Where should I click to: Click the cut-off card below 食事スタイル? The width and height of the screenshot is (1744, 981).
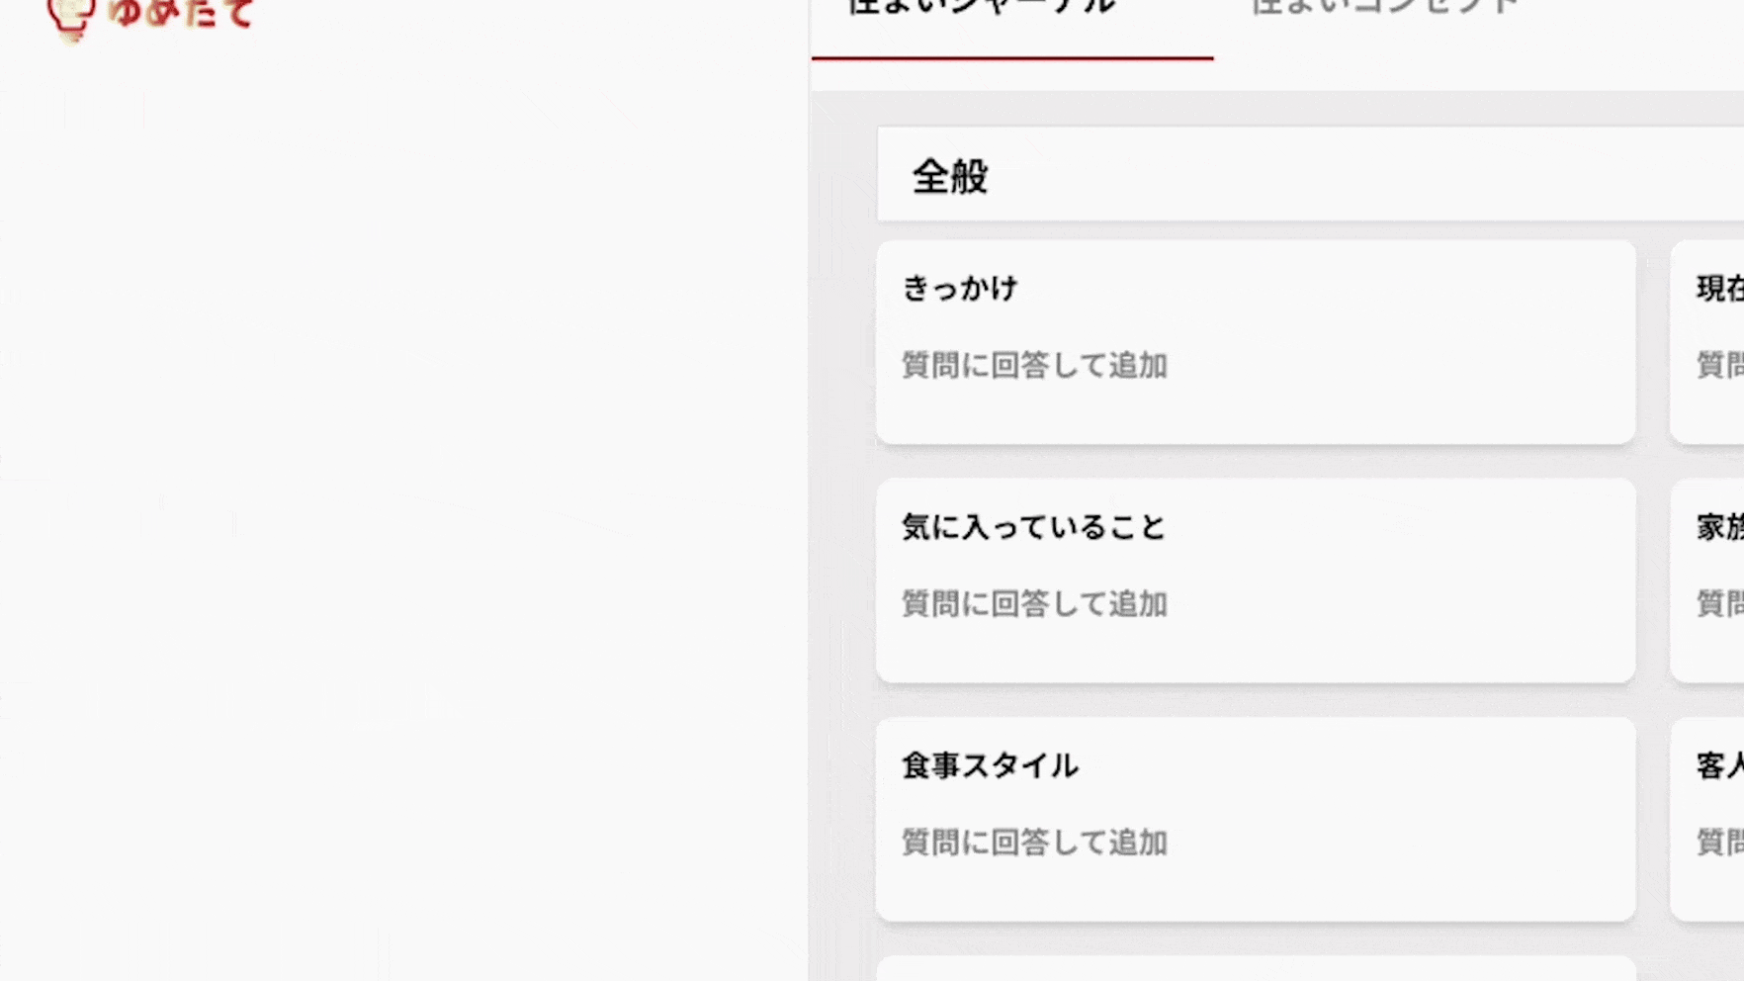(1256, 969)
